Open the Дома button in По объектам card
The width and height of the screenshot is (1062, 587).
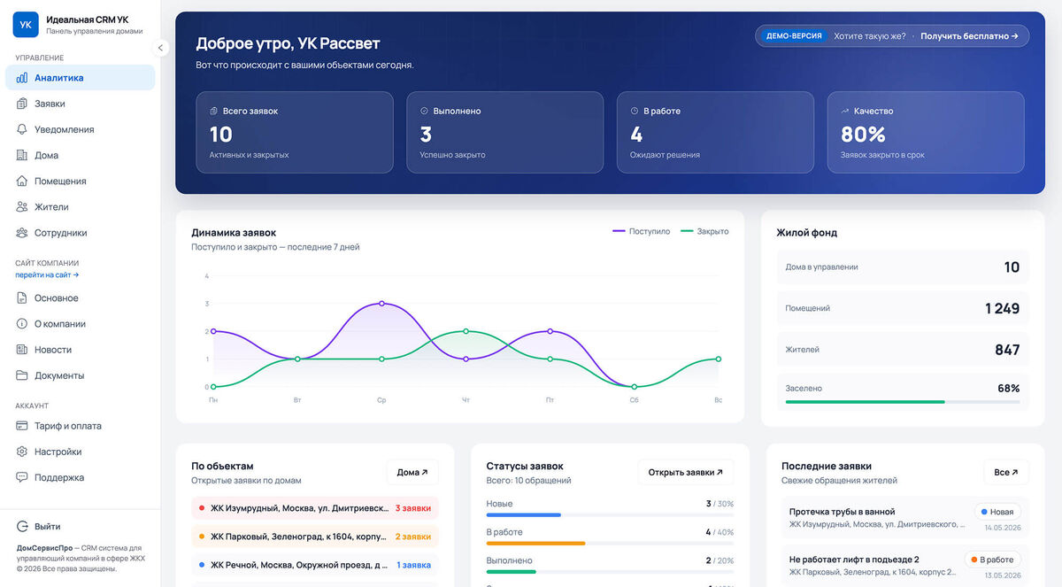412,473
